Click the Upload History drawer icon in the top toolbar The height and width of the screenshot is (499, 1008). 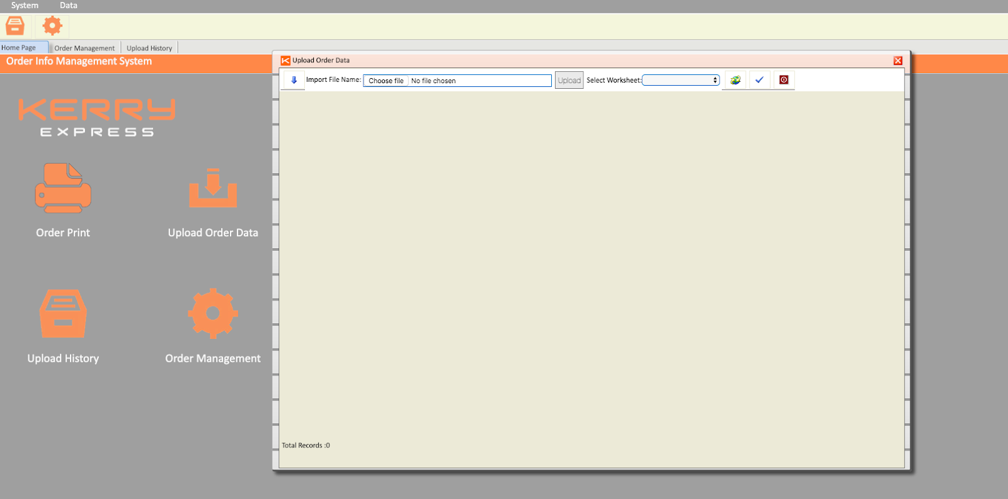click(x=15, y=26)
